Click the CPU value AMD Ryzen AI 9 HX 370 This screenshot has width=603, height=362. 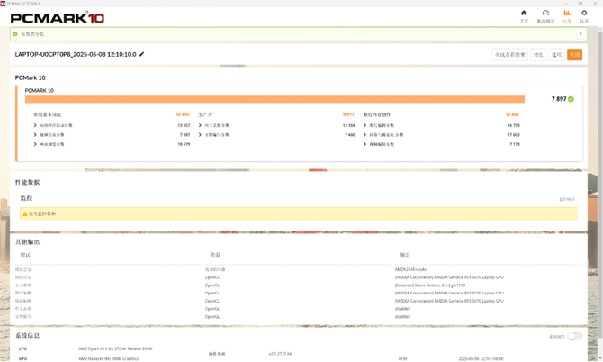coord(115,348)
